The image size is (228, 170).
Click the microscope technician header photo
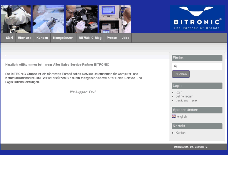pos(16,19)
